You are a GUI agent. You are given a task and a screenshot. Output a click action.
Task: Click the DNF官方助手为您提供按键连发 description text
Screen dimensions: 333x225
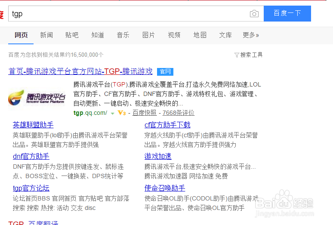[x=68, y=172]
